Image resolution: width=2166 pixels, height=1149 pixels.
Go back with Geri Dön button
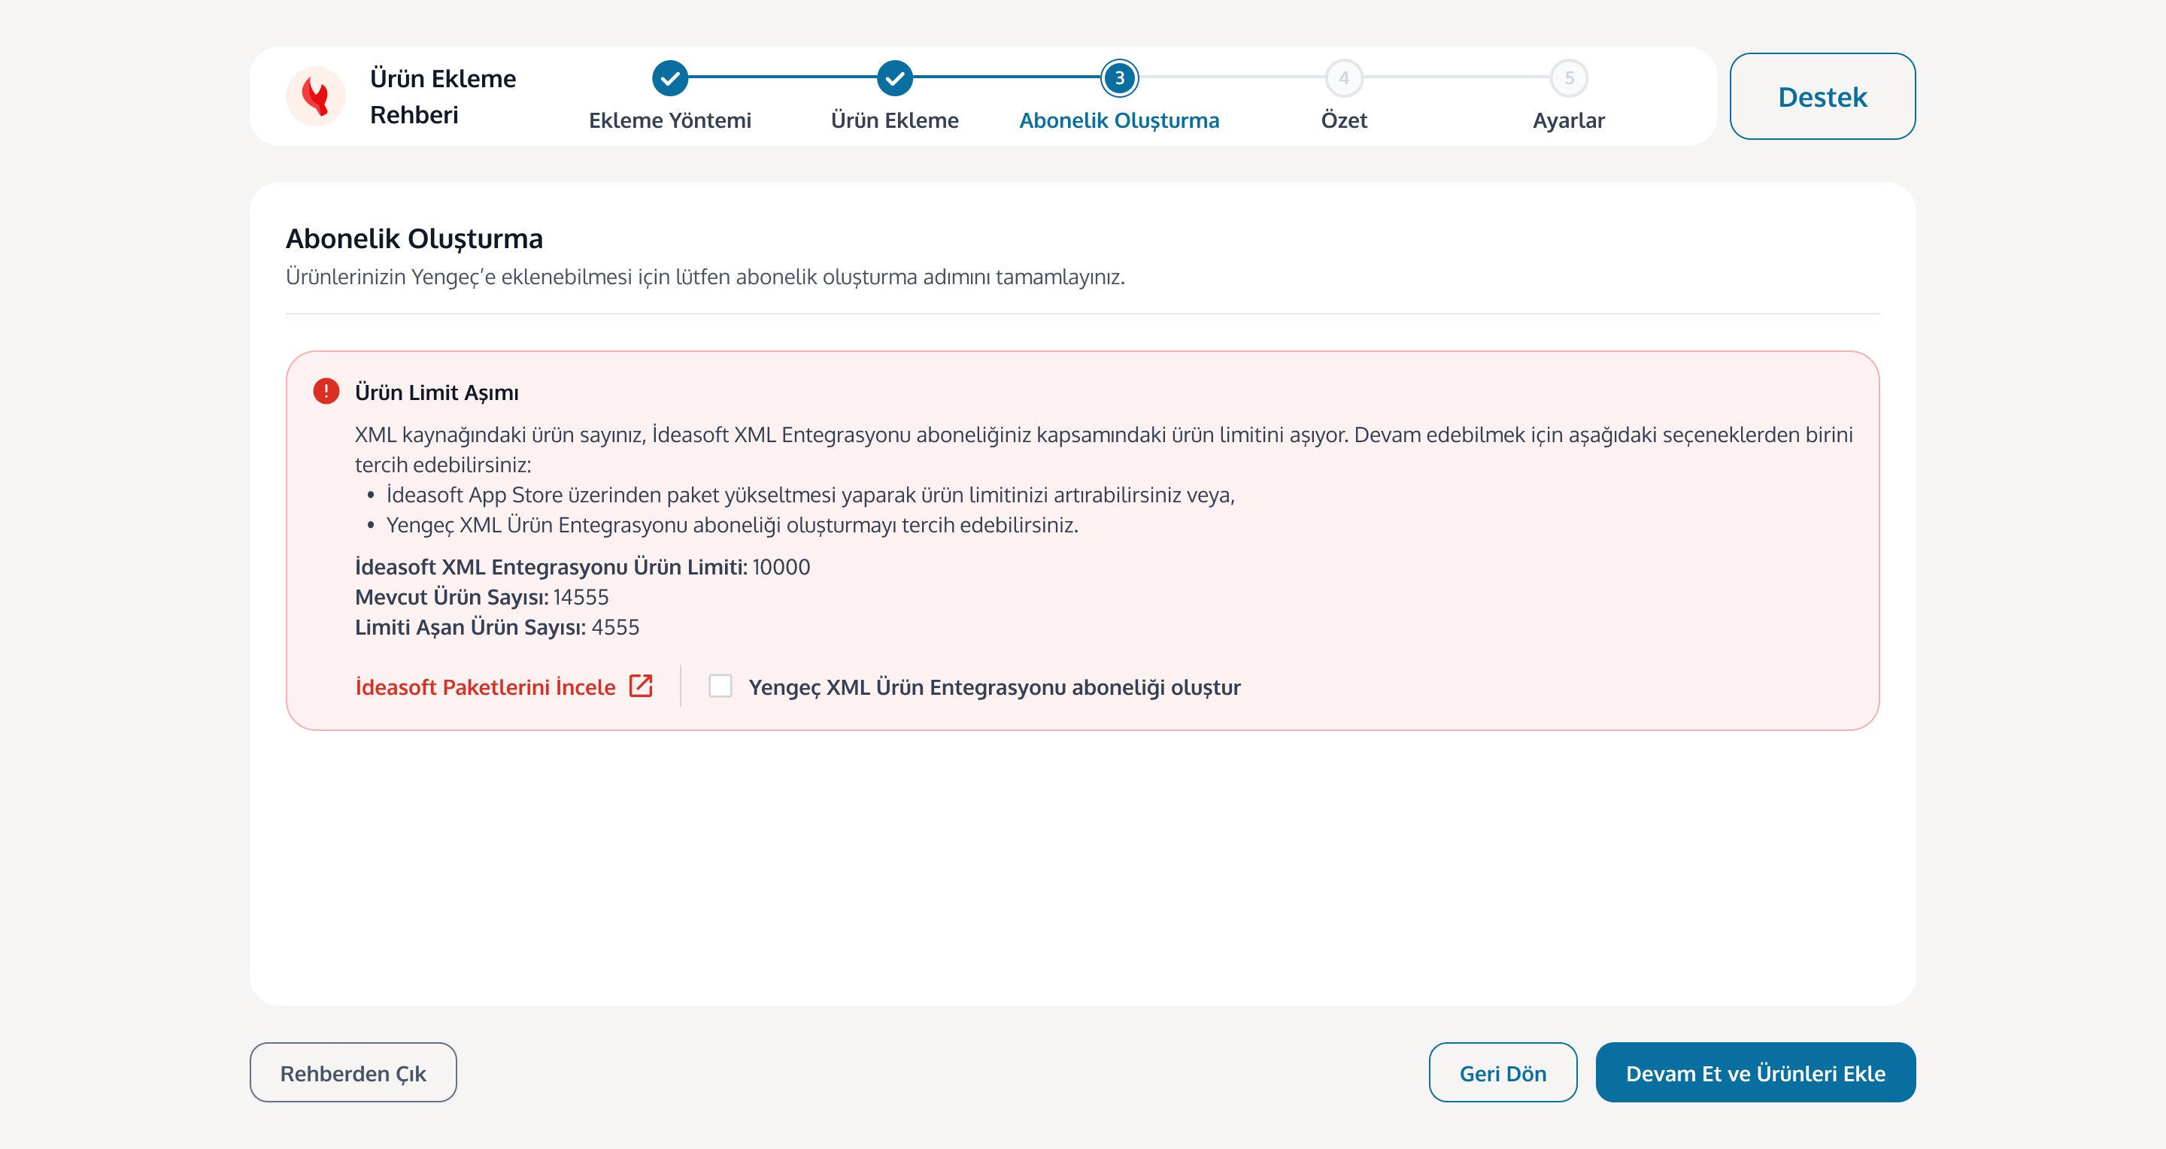point(1503,1072)
